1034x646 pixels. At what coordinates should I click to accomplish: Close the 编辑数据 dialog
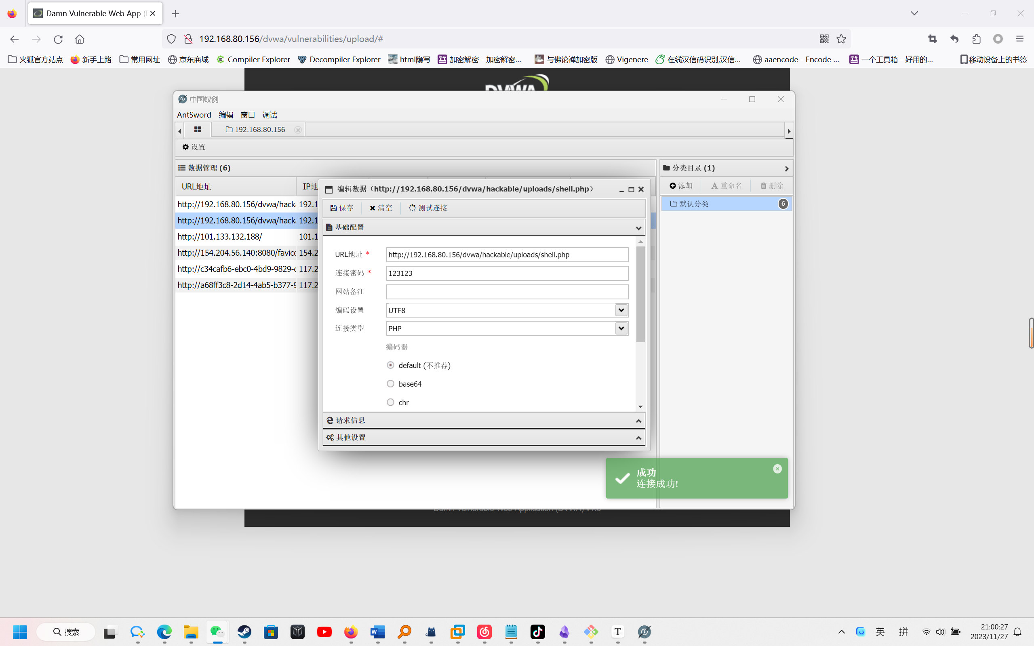[x=641, y=189]
